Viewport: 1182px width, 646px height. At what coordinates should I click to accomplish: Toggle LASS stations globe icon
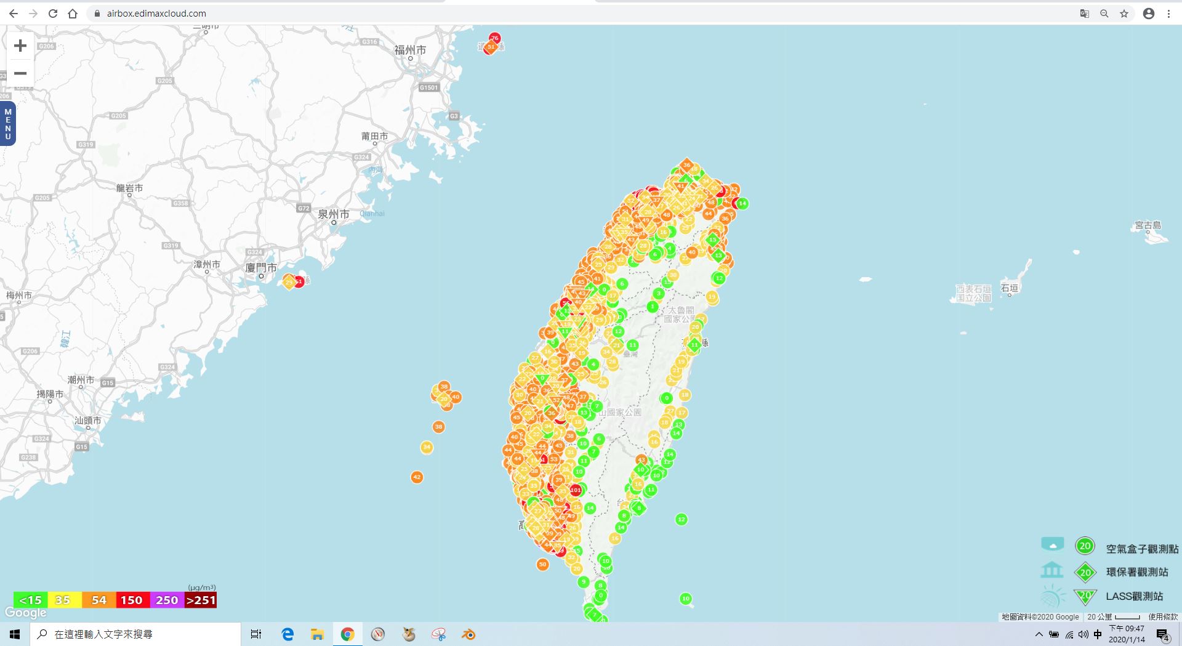1053,596
